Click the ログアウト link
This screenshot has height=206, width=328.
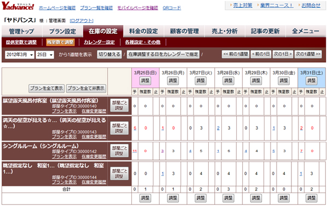tap(81, 21)
